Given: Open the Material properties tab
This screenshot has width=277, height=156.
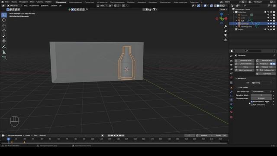Looking at the screenshot, I should tap(231, 112).
